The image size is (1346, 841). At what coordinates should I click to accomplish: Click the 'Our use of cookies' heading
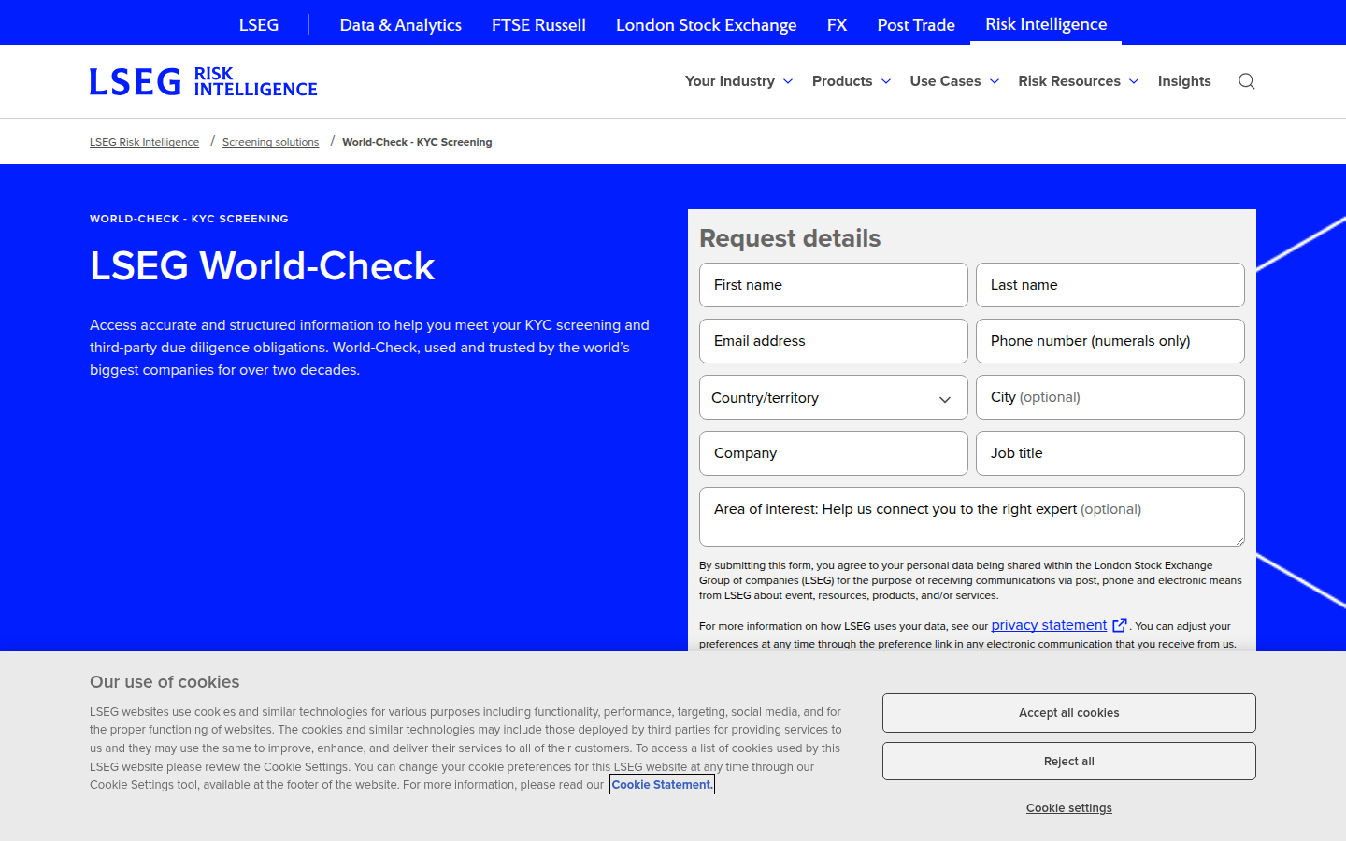point(165,682)
